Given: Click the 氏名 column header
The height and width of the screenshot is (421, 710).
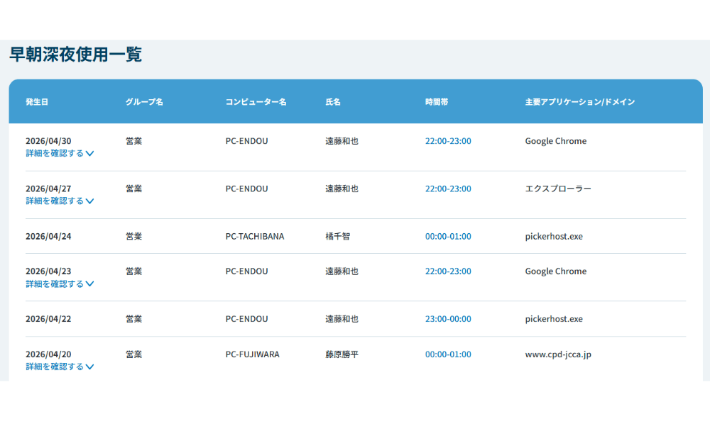Looking at the screenshot, I should pos(333,102).
